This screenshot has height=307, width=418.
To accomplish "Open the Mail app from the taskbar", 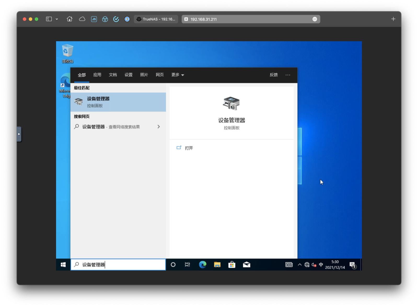I will pos(246,265).
